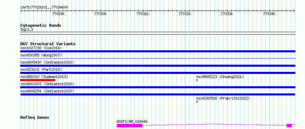Select the blue bar below the nsv6405430 label
Image resolution: width=305 pixels, height=129 pixels.
[158, 66]
